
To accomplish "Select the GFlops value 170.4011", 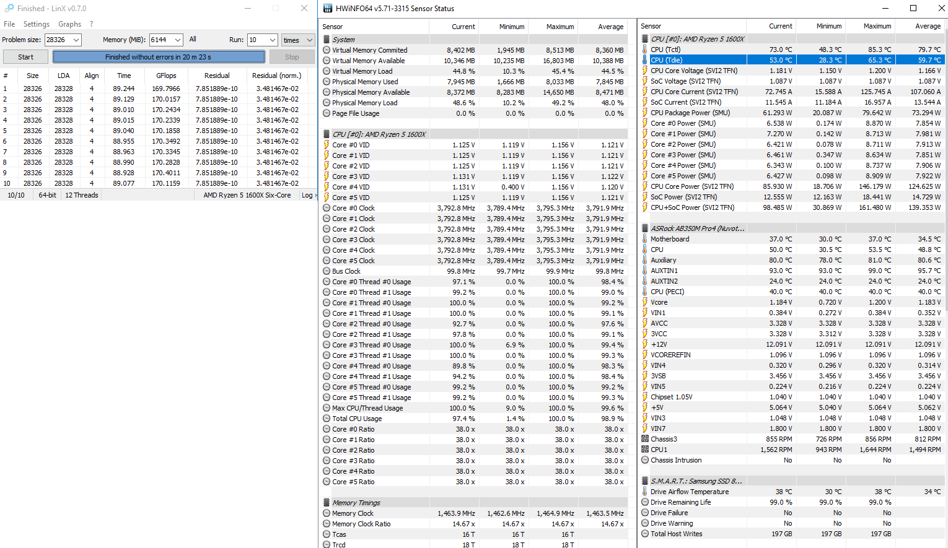I will (166, 173).
